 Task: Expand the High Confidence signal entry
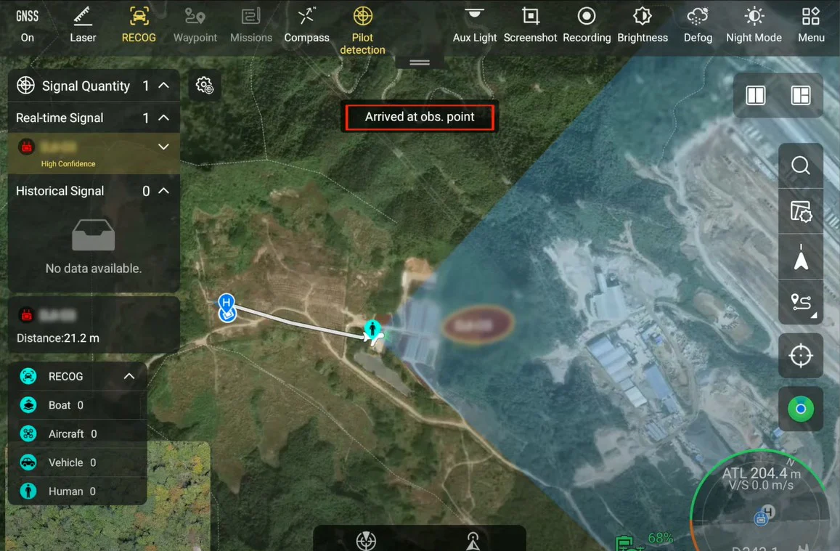pyautogui.click(x=163, y=147)
